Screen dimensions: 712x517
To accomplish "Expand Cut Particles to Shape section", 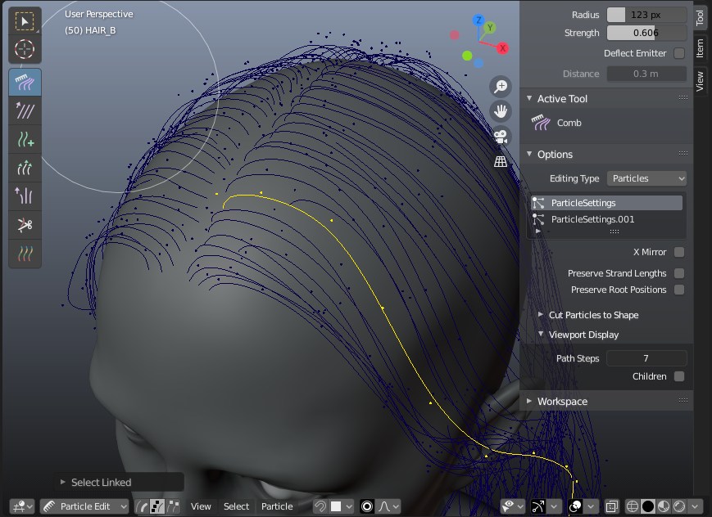I will [541, 315].
